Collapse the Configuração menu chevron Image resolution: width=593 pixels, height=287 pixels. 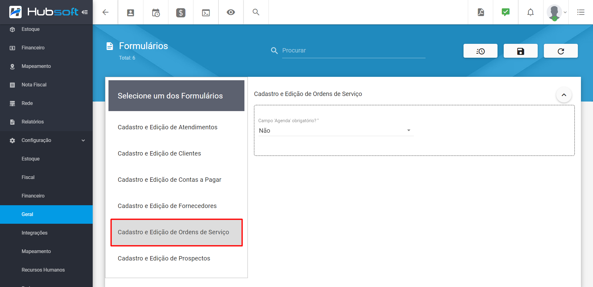pyautogui.click(x=83, y=140)
